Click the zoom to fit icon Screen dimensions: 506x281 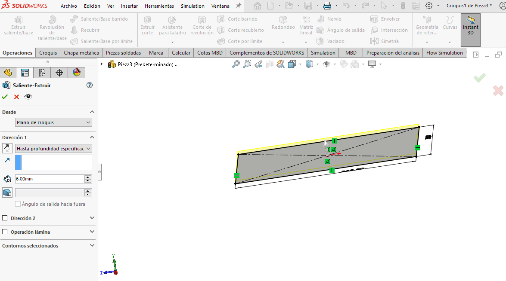pyautogui.click(x=236, y=64)
